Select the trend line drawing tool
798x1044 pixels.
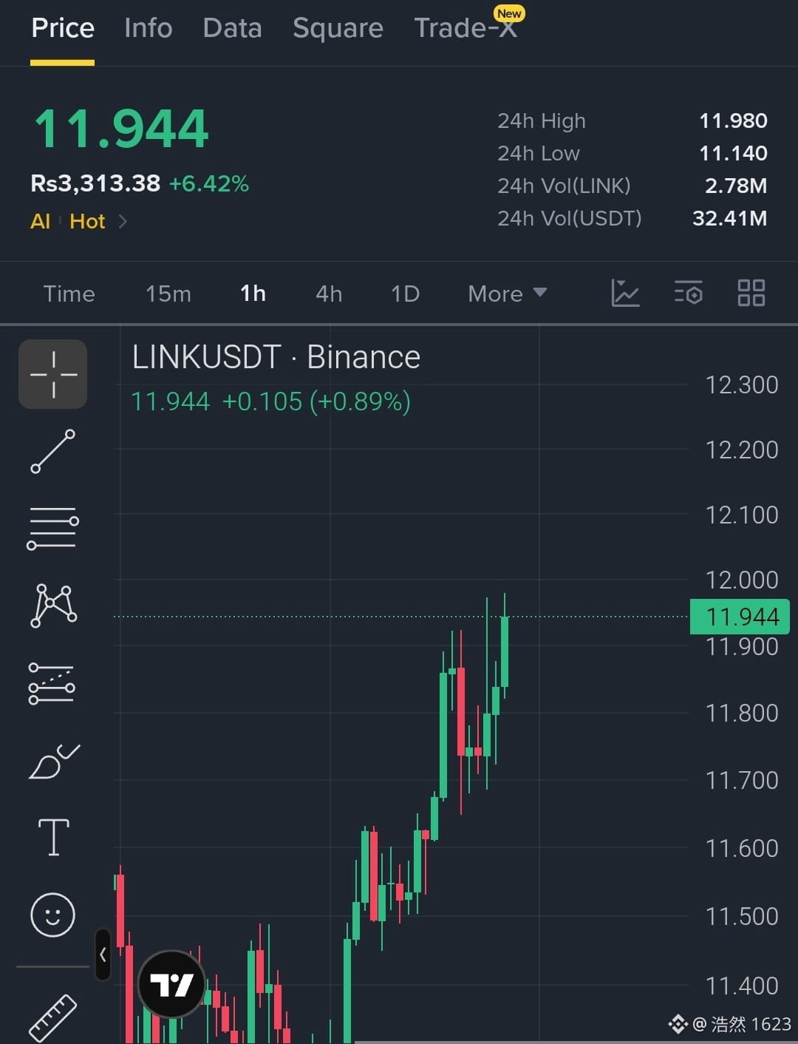pyautogui.click(x=52, y=451)
